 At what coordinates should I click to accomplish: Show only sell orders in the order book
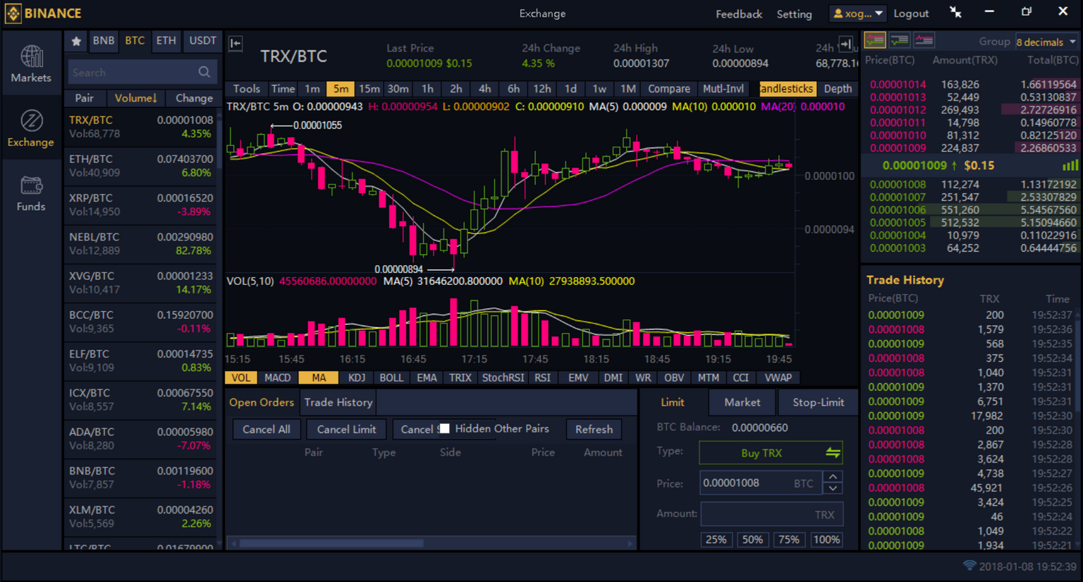pos(924,40)
